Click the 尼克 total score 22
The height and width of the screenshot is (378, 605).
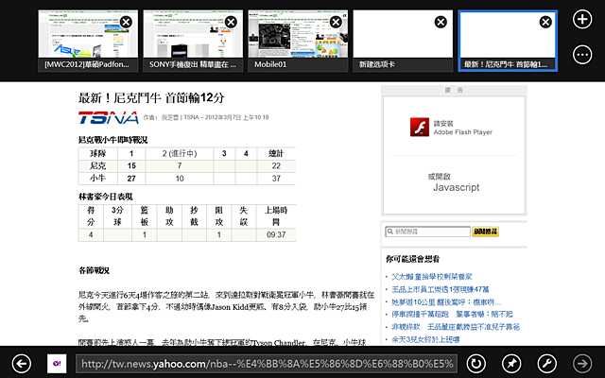[276, 166]
